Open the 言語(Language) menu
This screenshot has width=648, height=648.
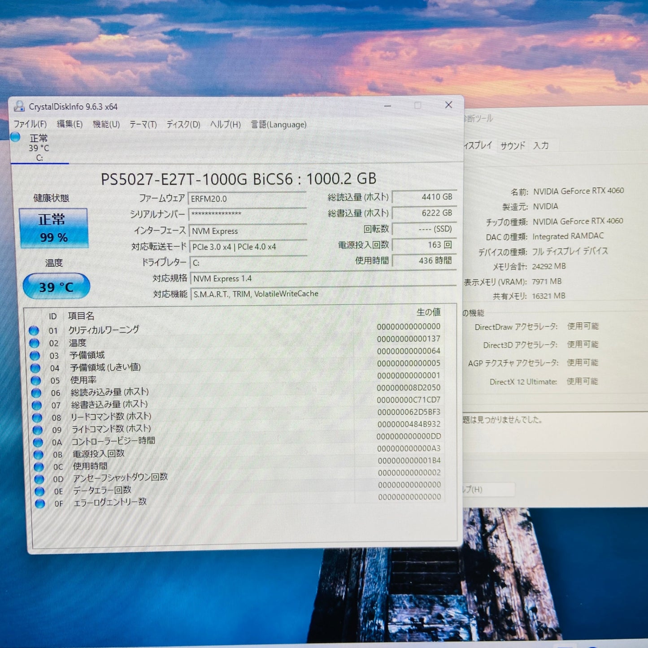click(x=278, y=125)
